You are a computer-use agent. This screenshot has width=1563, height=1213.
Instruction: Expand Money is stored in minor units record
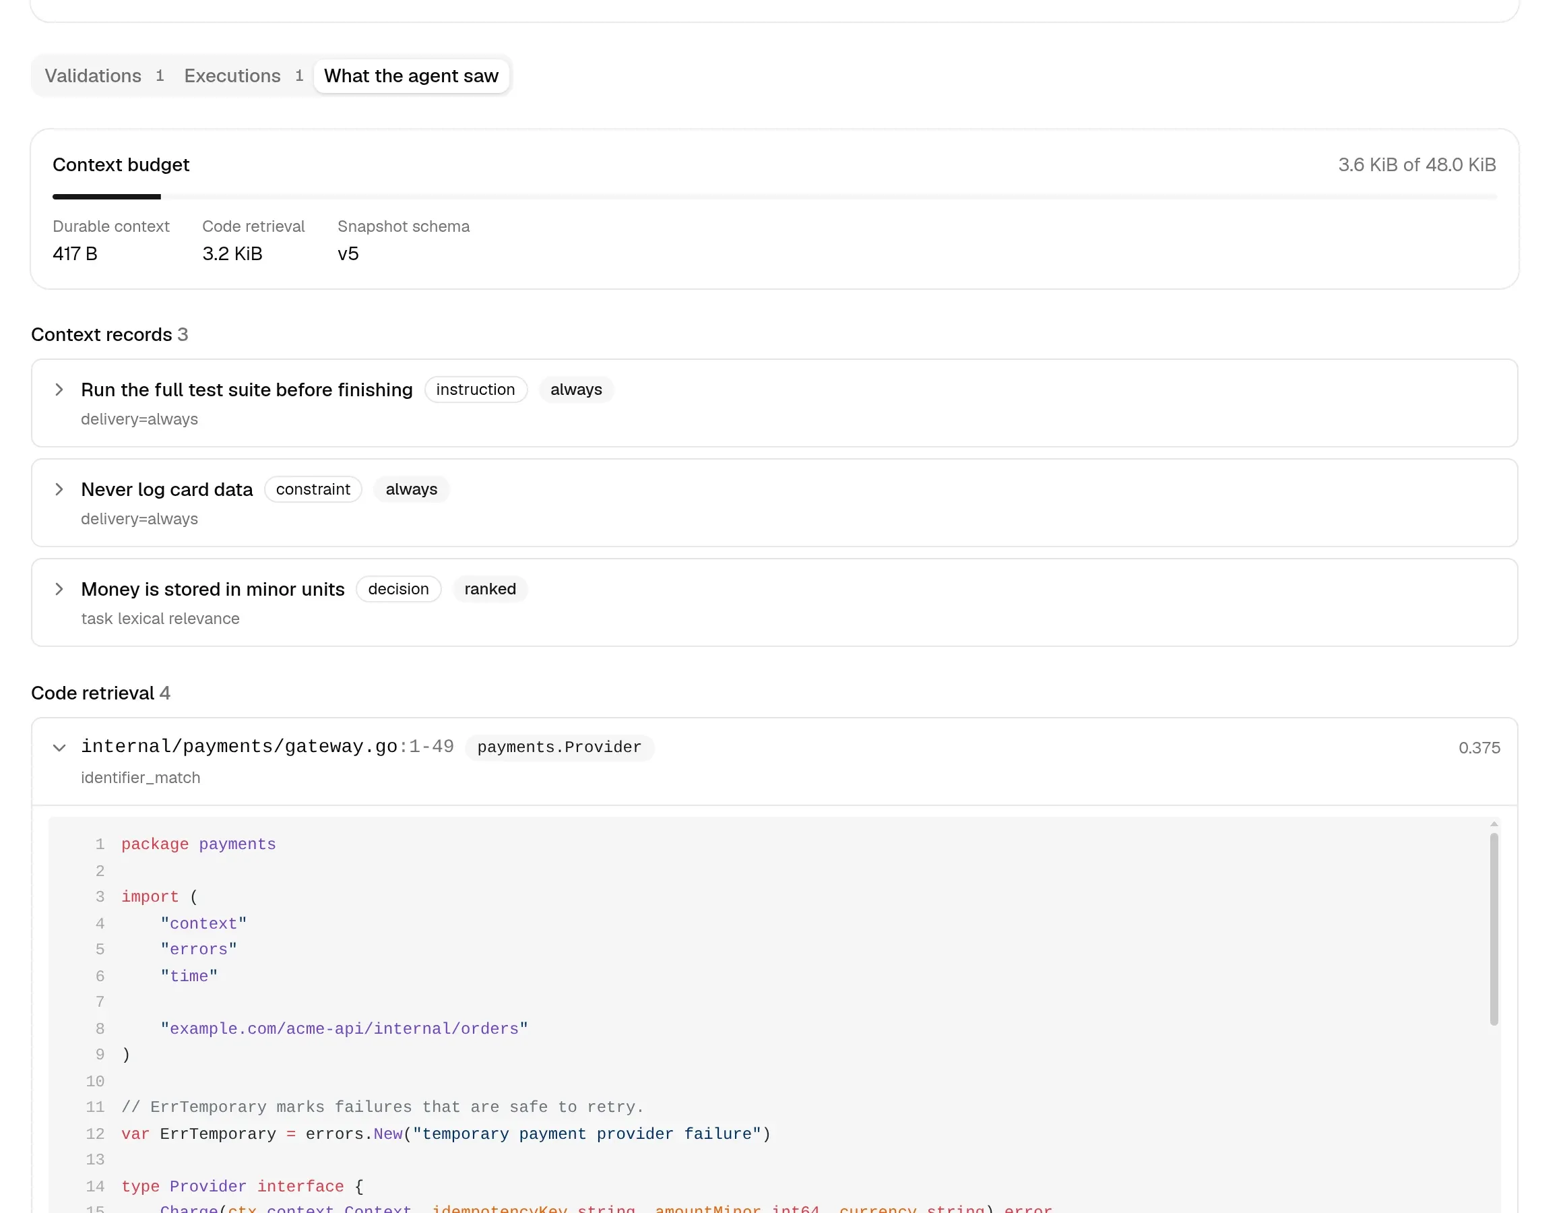[x=59, y=588]
